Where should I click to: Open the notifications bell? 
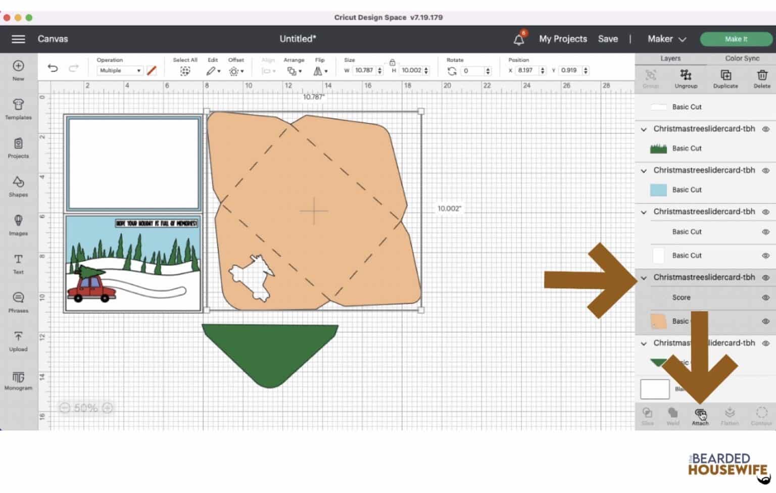click(519, 39)
